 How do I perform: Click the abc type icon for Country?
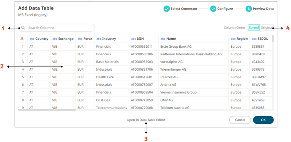tap(32, 39)
